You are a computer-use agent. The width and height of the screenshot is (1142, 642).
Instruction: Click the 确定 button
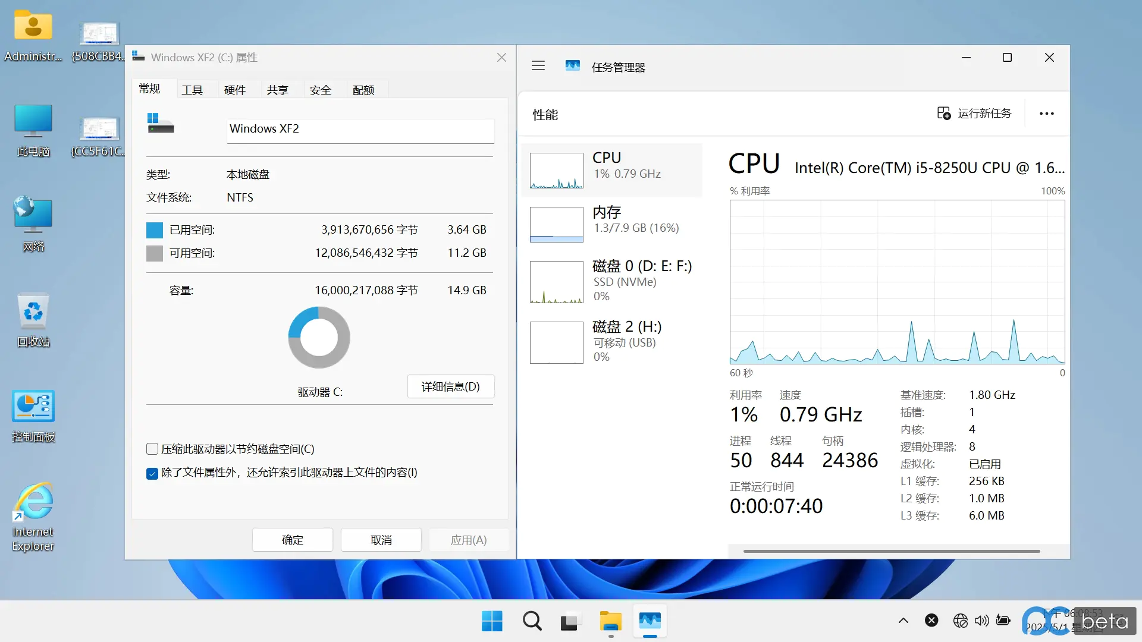coord(293,540)
